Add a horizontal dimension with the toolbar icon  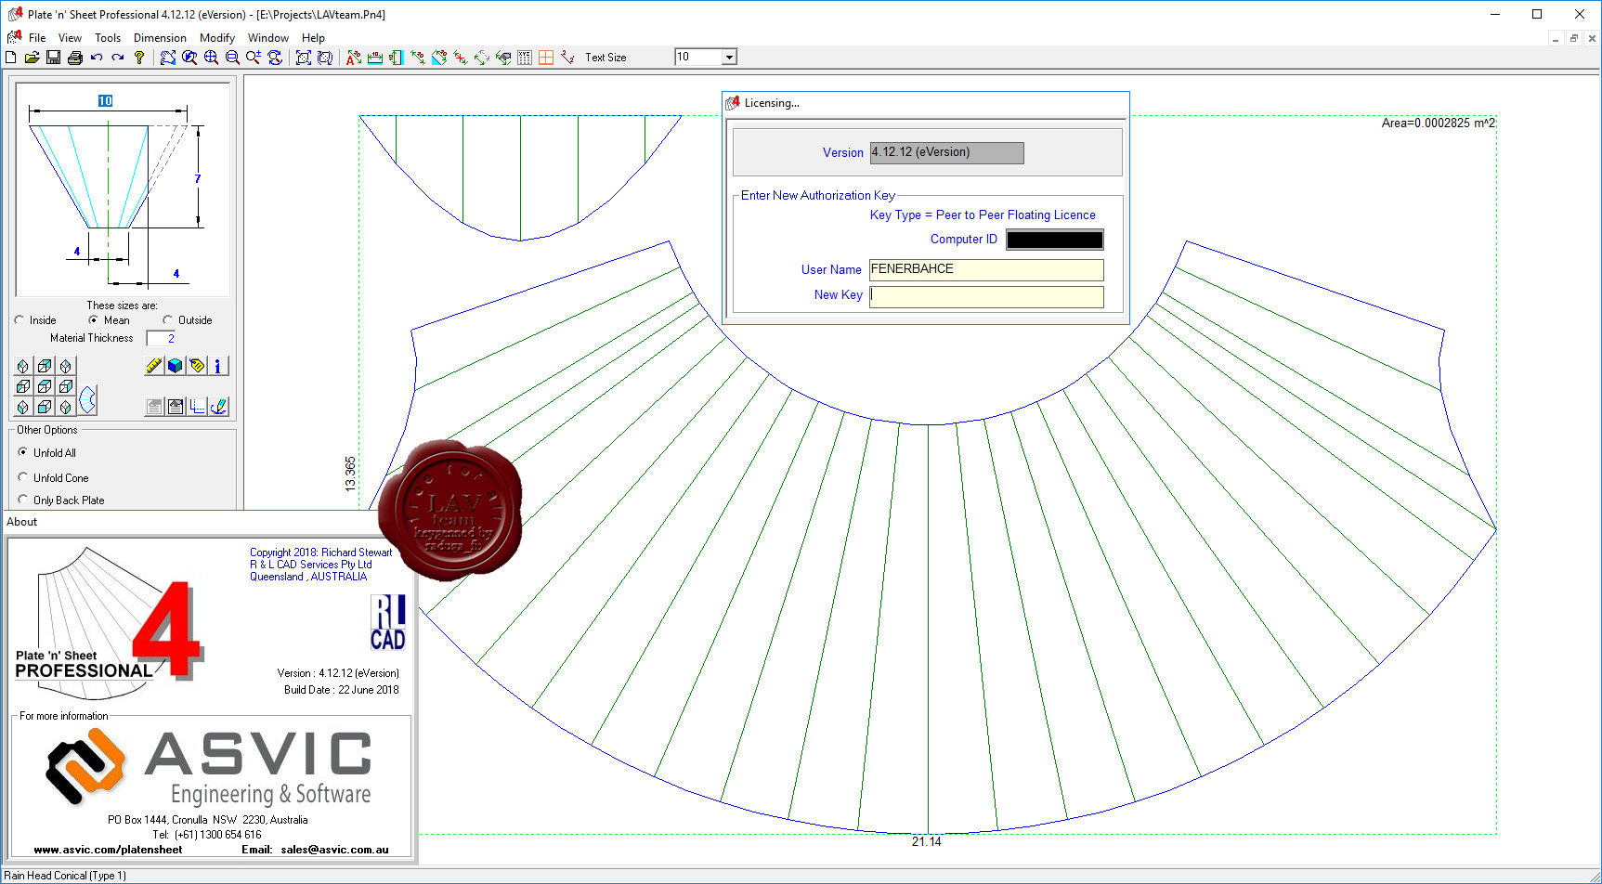[x=375, y=58]
